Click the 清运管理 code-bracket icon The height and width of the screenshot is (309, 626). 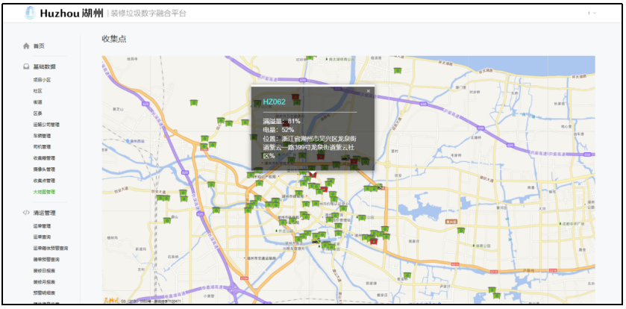coord(27,213)
